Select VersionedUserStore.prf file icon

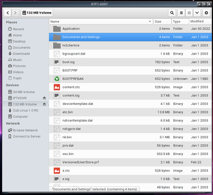pos(57,162)
